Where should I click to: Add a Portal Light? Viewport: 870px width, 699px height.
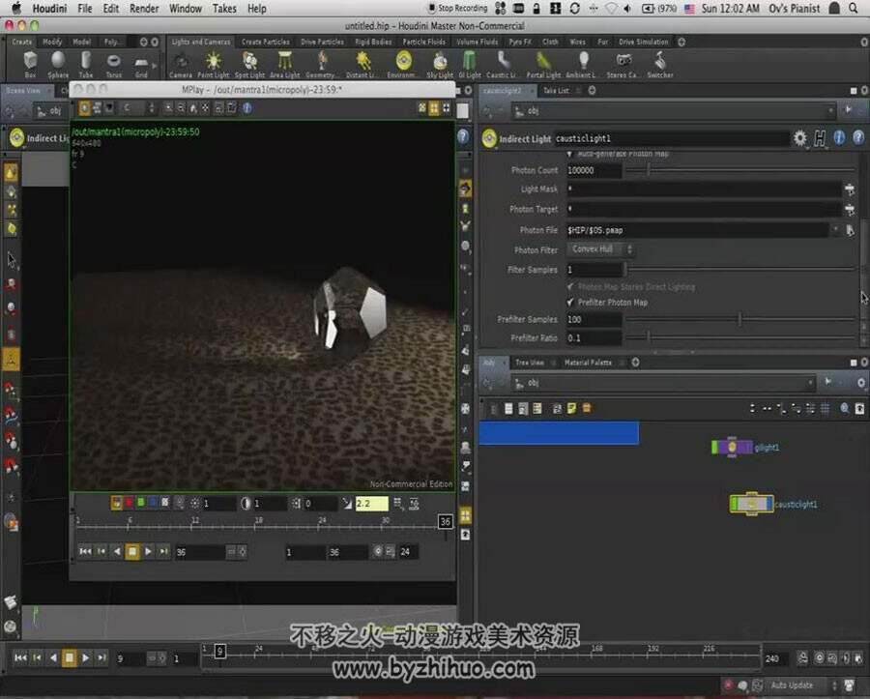(x=543, y=65)
